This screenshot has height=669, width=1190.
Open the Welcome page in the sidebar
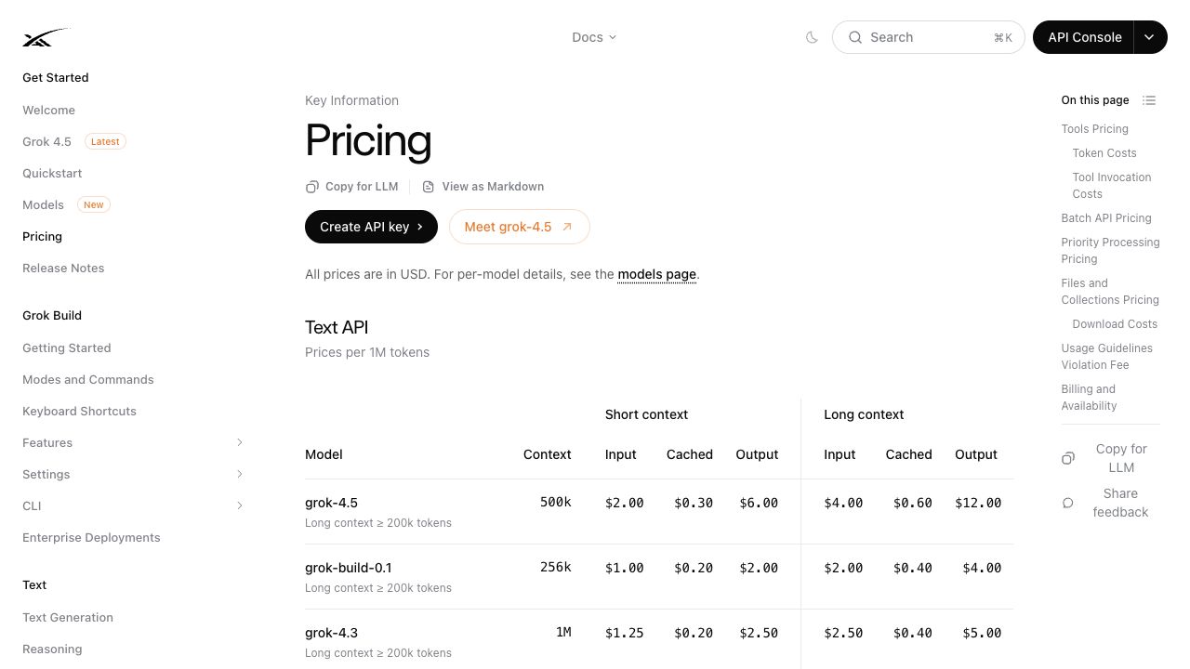point(48,110)
